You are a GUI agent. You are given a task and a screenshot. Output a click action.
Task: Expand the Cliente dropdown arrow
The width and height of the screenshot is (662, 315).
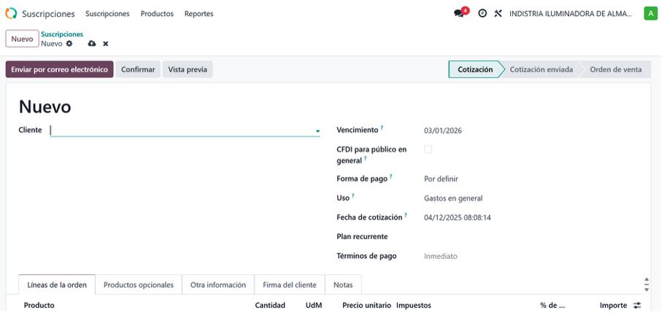tap(317, 131)
